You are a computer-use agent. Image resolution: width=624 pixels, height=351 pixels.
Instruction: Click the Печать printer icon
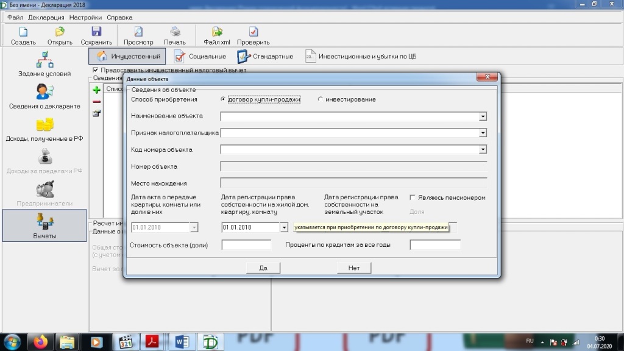(x=175, y=32)
